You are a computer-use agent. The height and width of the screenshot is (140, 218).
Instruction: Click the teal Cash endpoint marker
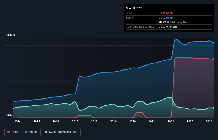point(213,108)
